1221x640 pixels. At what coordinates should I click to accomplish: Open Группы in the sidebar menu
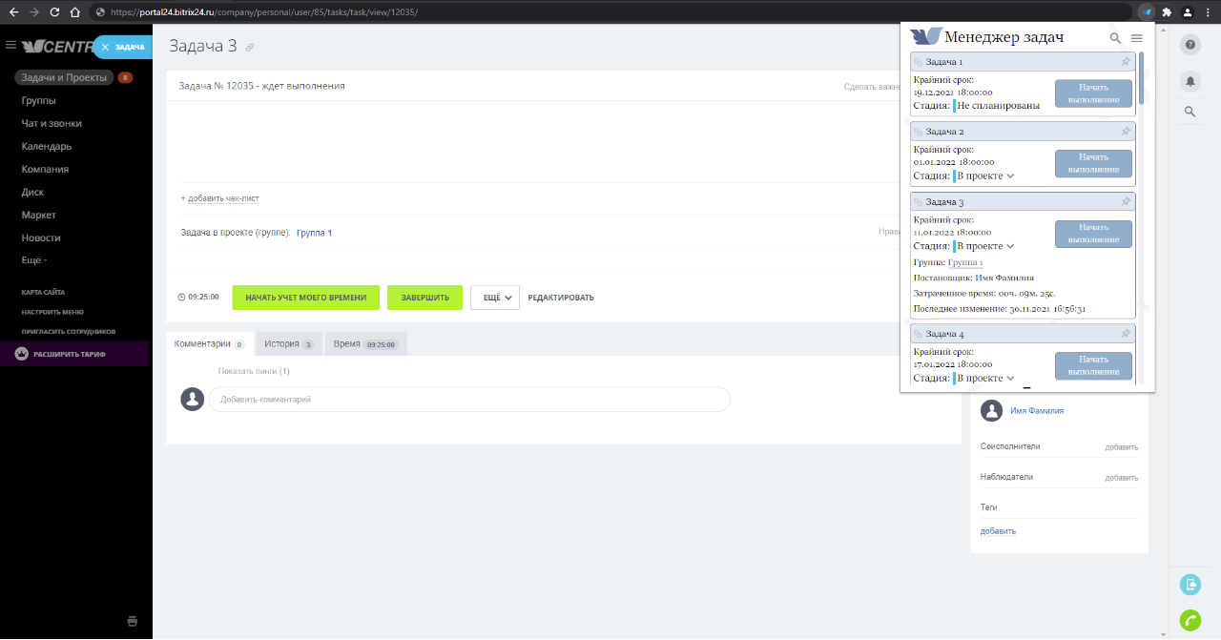39,100
